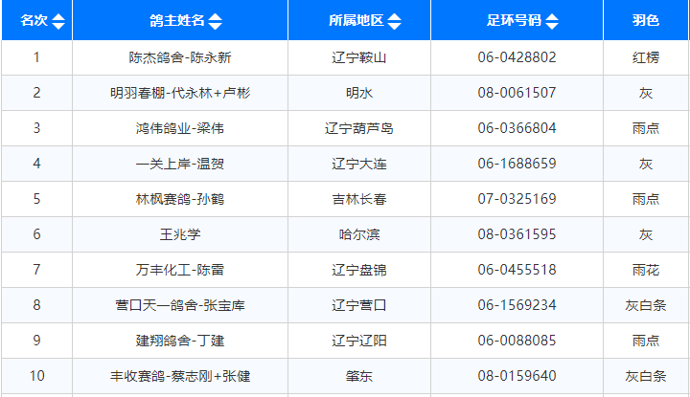The height and width of the screenshot is (397, 690).
Task: Select owner 王兆学 in row six
Action: [x=180, y=234]
